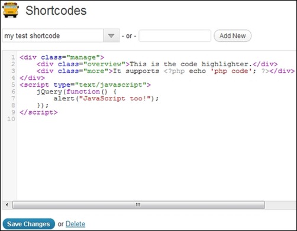
Task: Click the line number 10 in gutter
Action: (x=11, y=119)
